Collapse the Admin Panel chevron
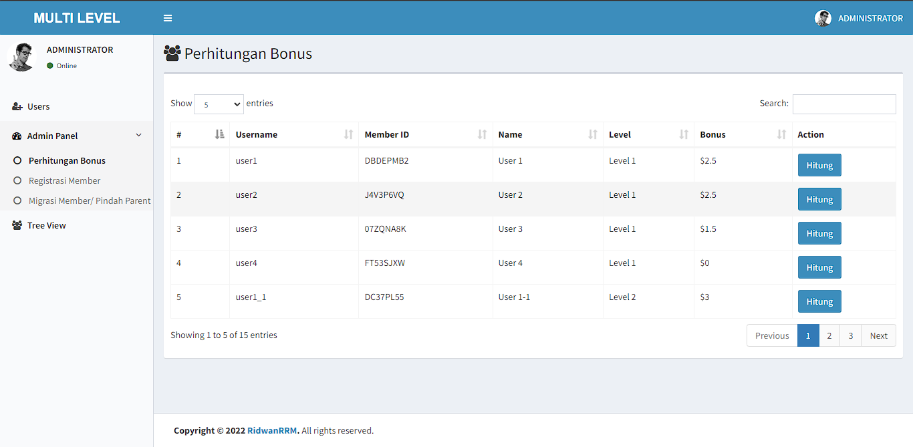The width and height of the screenshot is (913, 447). tap(139, 135)
